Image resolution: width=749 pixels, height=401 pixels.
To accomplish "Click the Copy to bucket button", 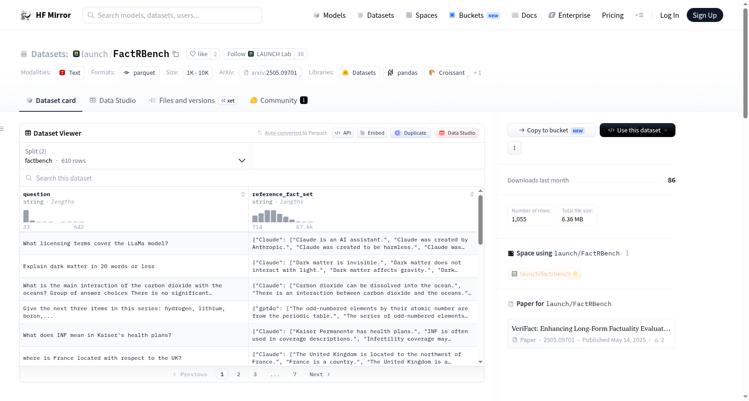I will point(551,130).
